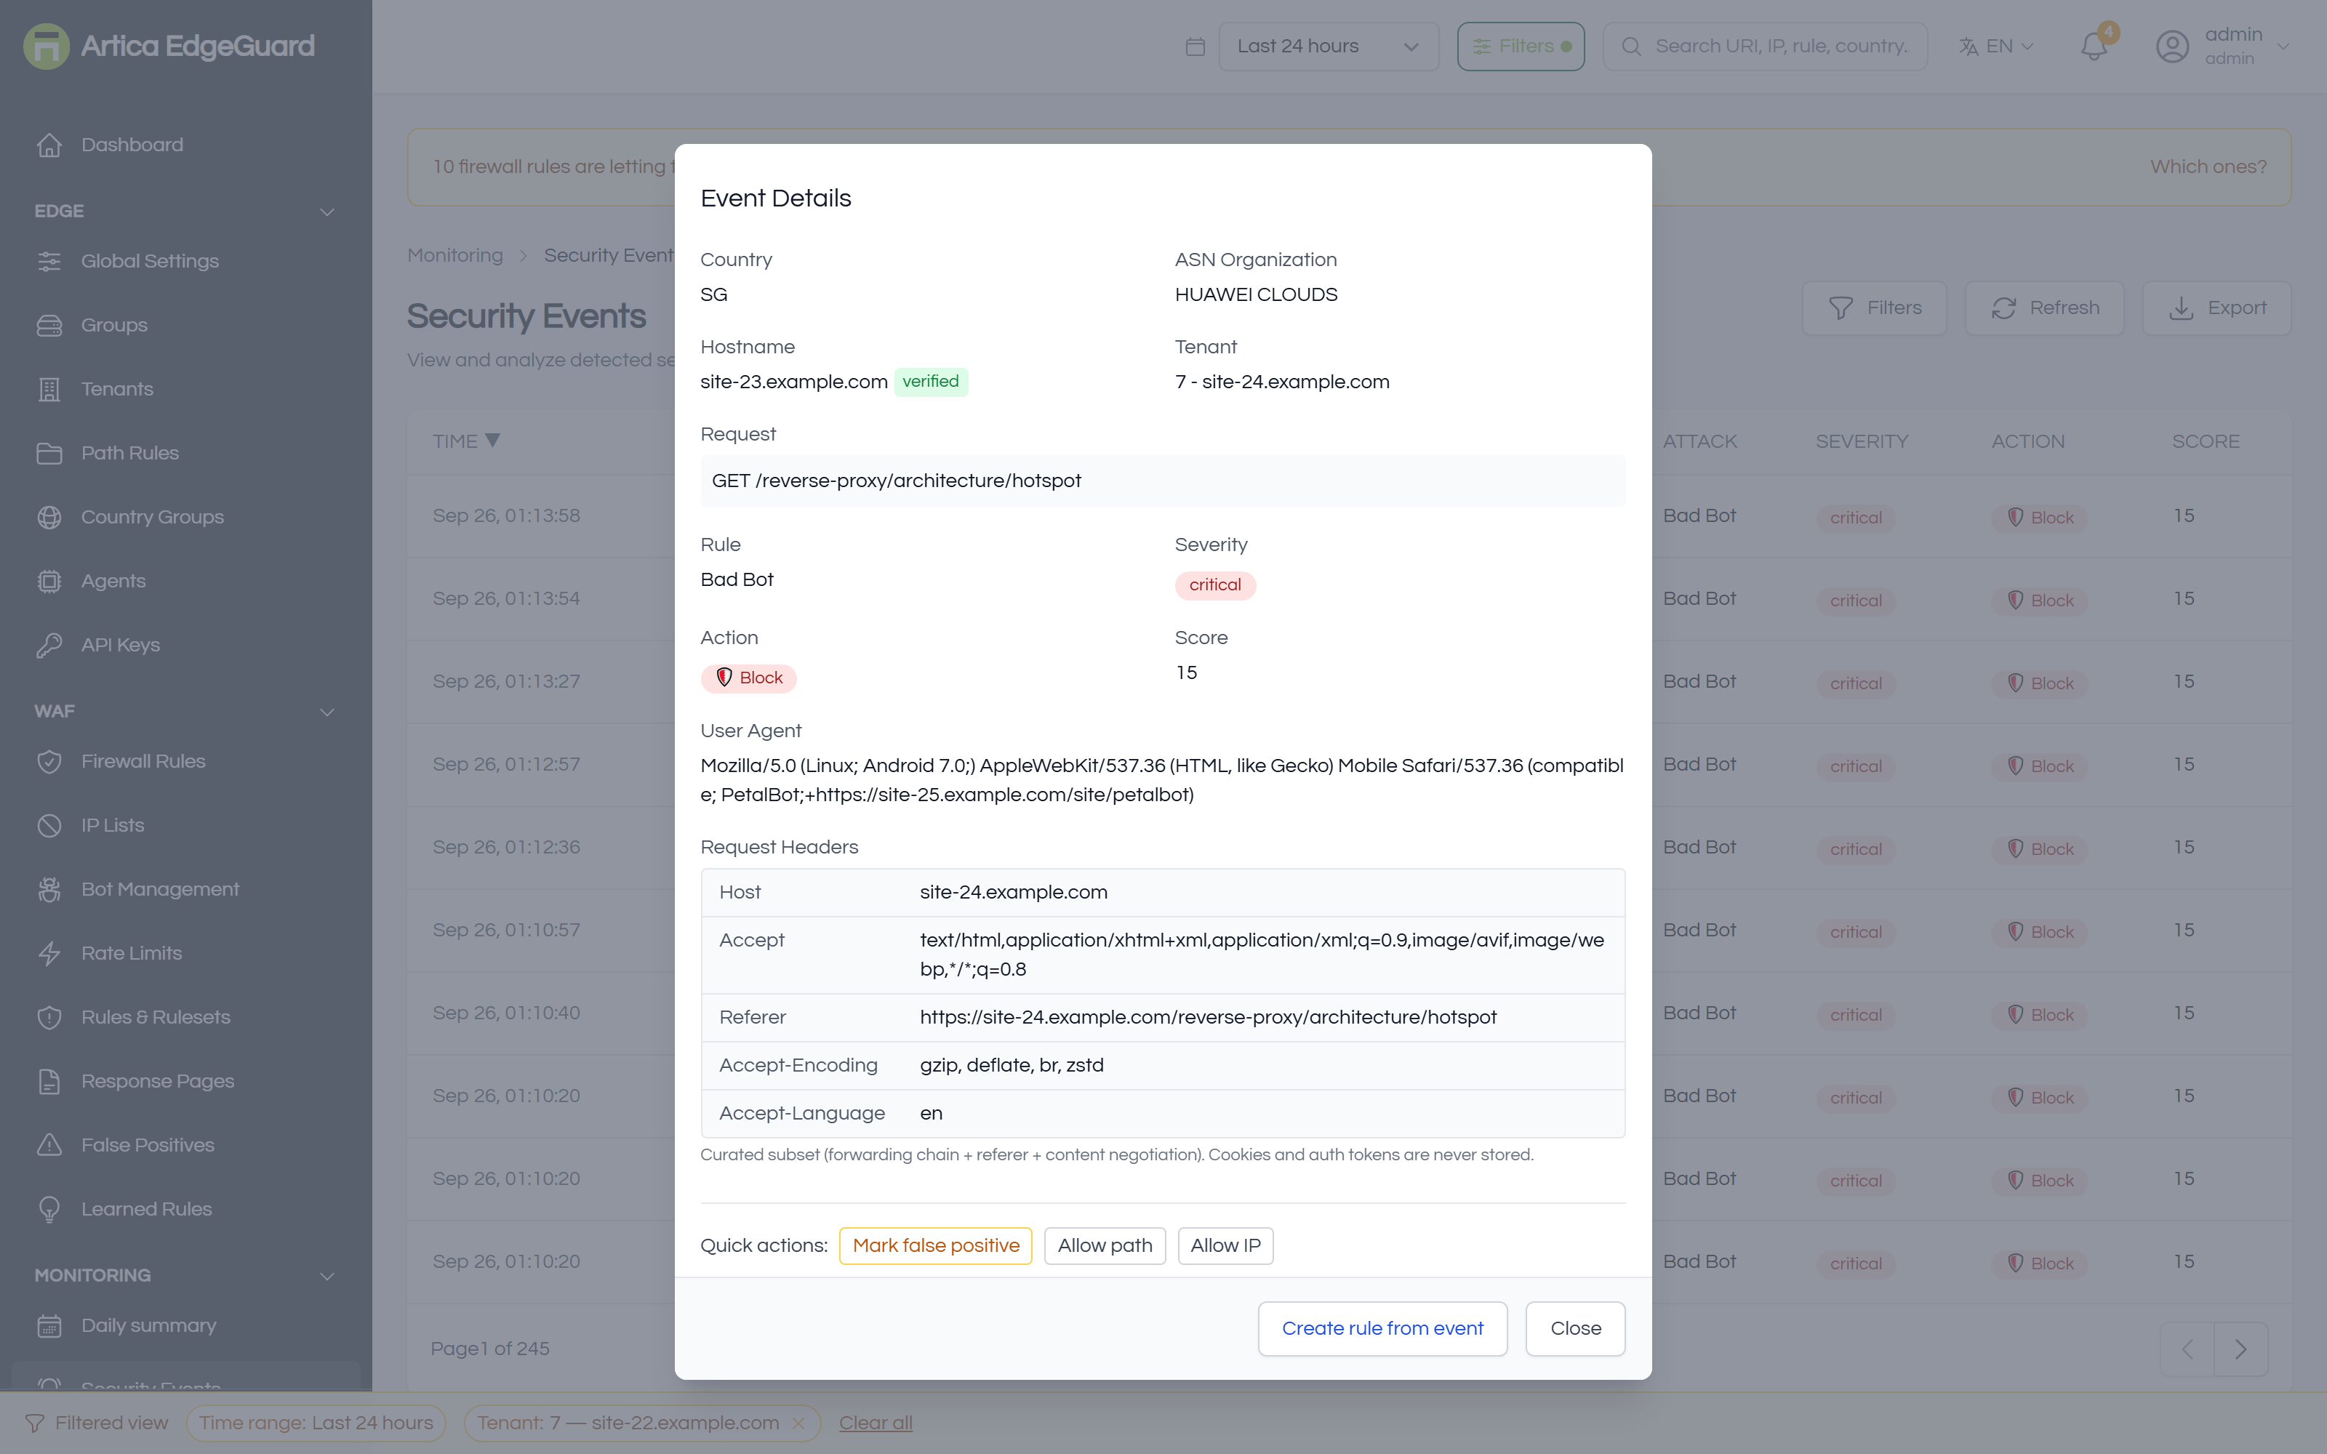Click the Country Groups globe icon
Viewport: 2327px width, 1454px height.
pyautogui.click(x=49, y=518)
